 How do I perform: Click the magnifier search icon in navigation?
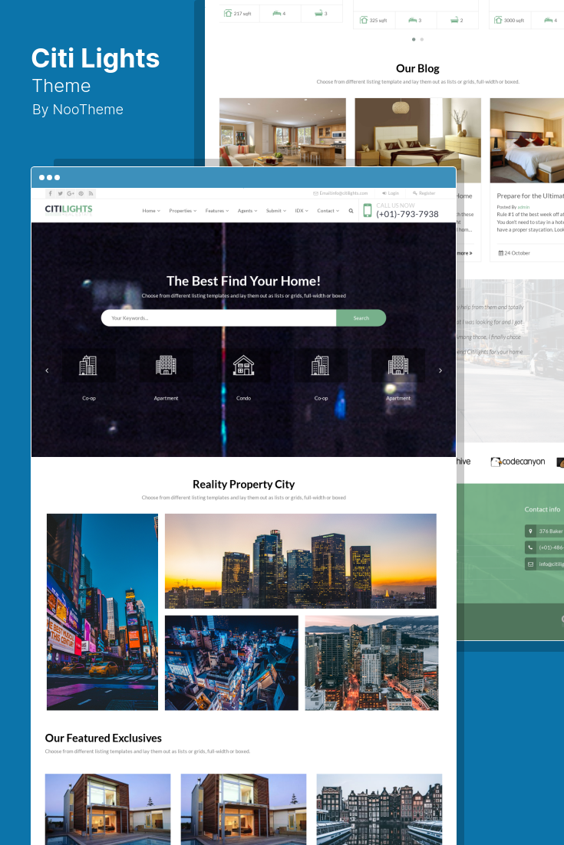(x=351, y=211)
